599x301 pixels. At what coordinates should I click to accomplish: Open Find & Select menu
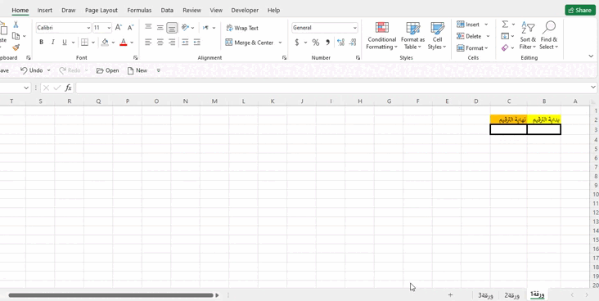549,36
